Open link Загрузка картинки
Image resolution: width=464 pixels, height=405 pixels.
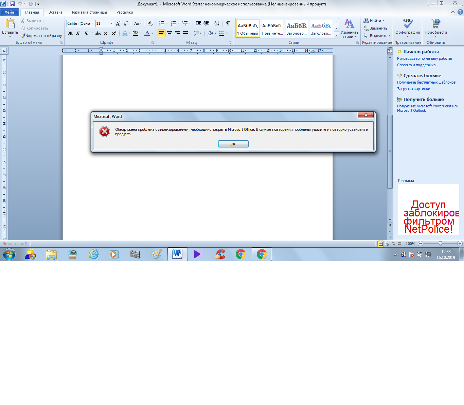(x=414, y=89)
